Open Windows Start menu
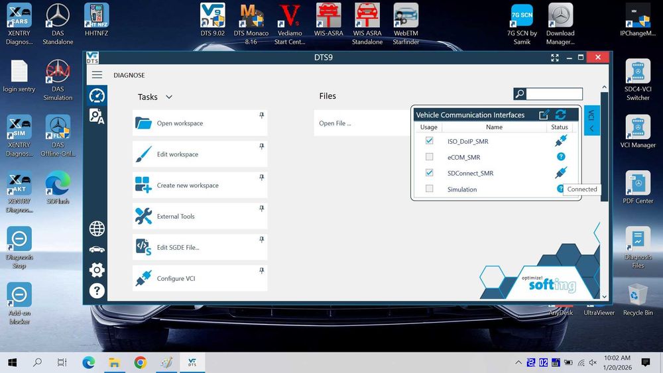Screen dimensions: 663x373 [12, 362]
